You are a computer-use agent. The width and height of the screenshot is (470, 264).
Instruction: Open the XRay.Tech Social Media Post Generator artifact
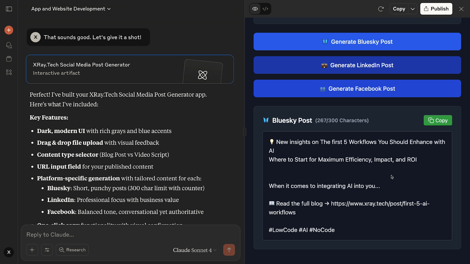coord(130,69)
